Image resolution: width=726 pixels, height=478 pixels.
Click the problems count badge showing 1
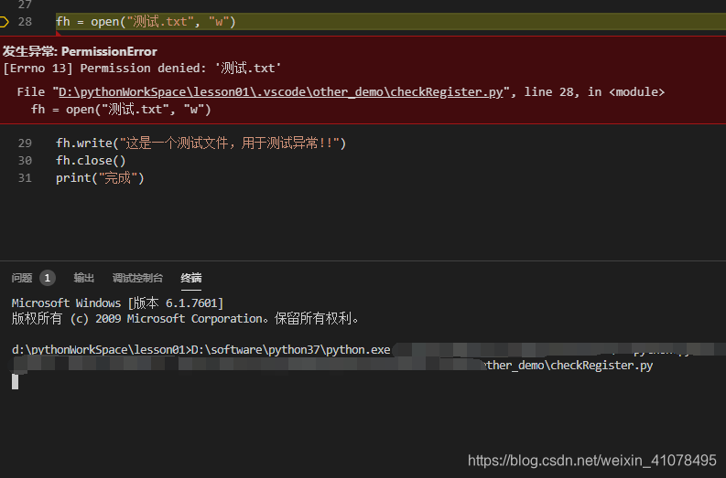click(48, 278)
